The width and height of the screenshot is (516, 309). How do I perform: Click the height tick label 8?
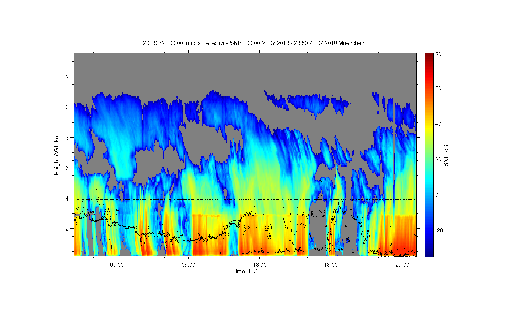coord(68,137)
